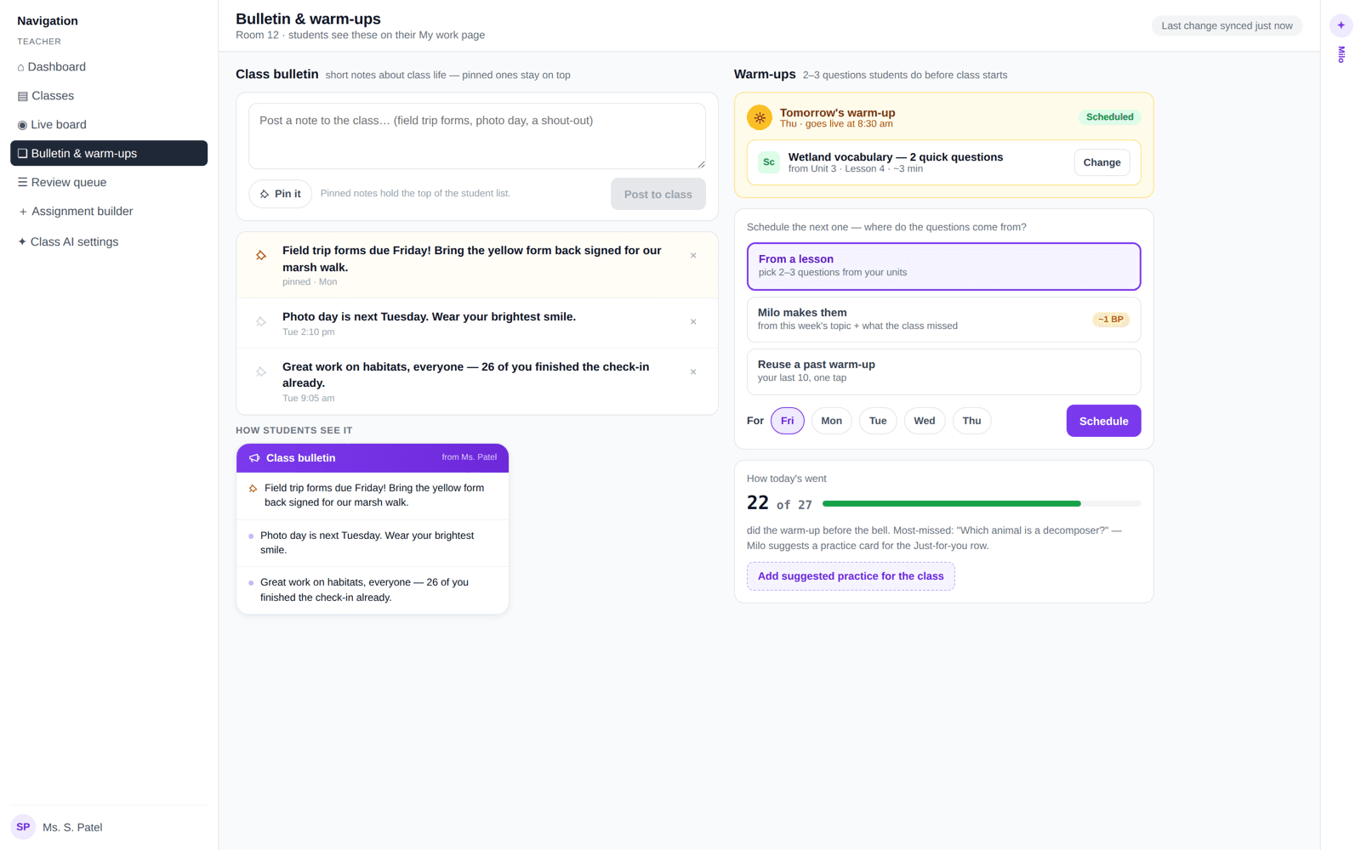Pin the Photo day note

[x=261, y=321]
